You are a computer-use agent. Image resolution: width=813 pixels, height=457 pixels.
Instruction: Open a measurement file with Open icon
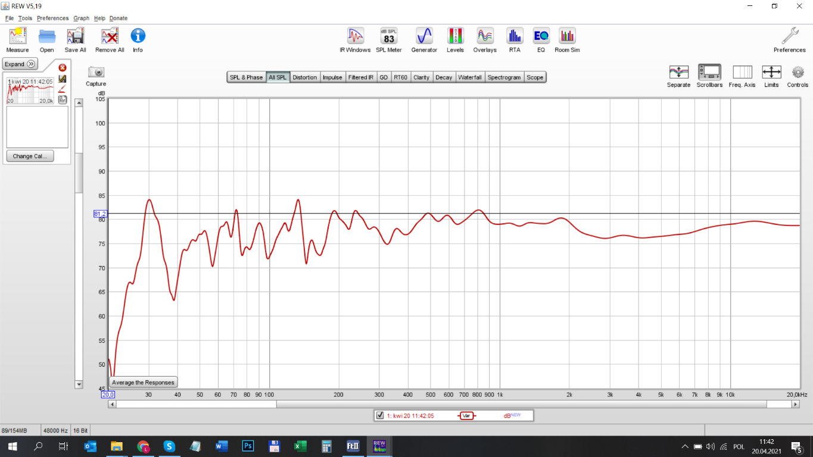click(x=47, y=36)
